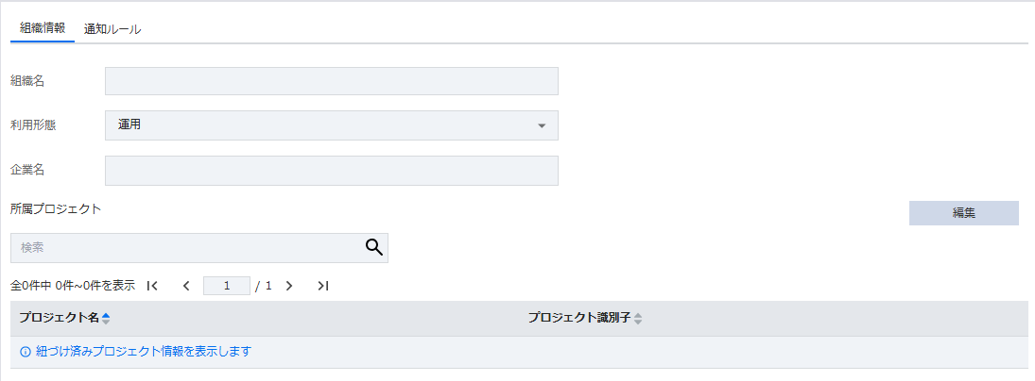Viewport: 1035px width, 381px height.
Task: Jump to the first page of results
Action: 152,285
